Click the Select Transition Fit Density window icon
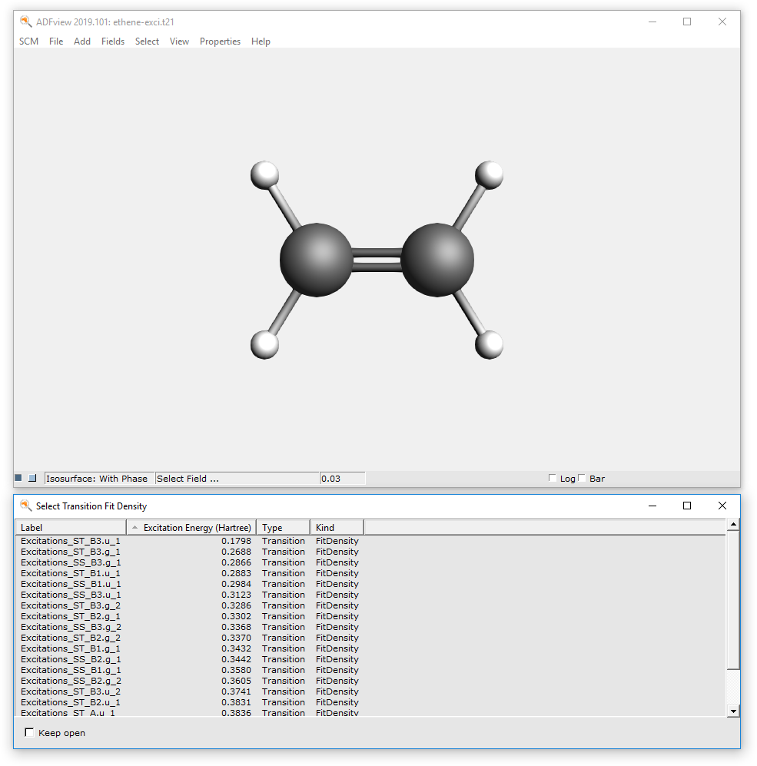The image size is (757, 766). tap(25, 506)
